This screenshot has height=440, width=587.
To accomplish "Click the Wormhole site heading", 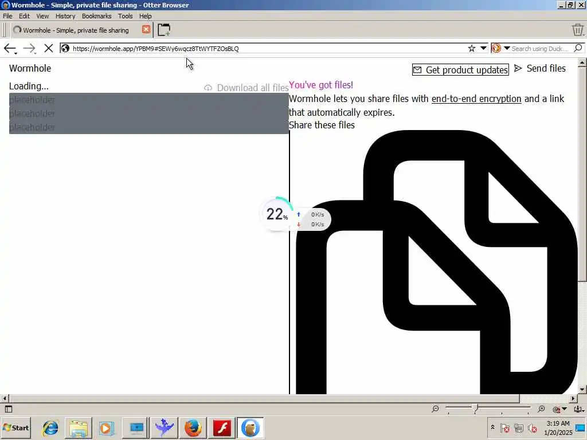I will click(30, 68).
